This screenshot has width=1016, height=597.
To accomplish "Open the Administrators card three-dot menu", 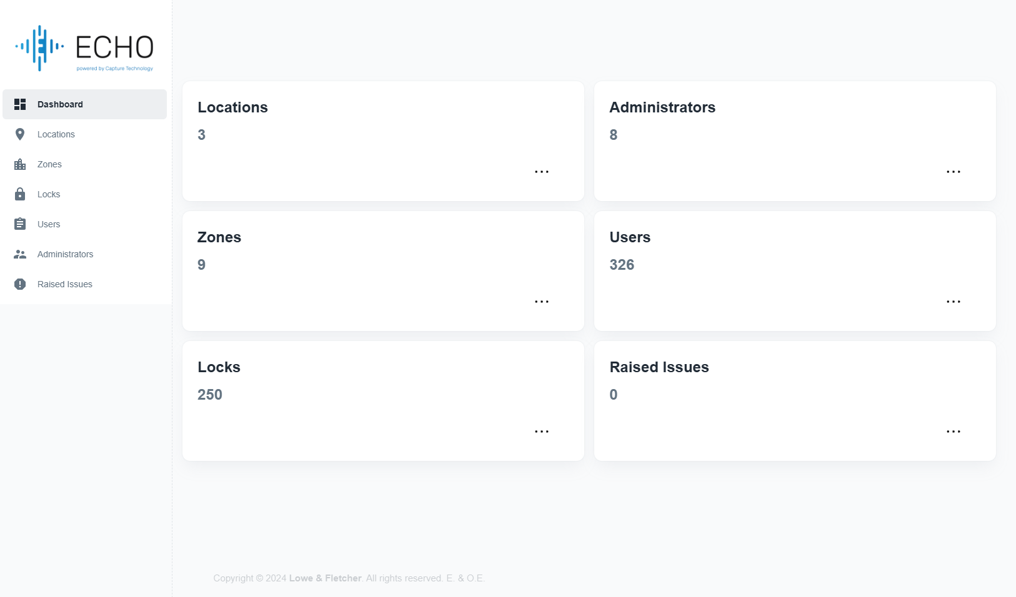I will tap(953, 172).
